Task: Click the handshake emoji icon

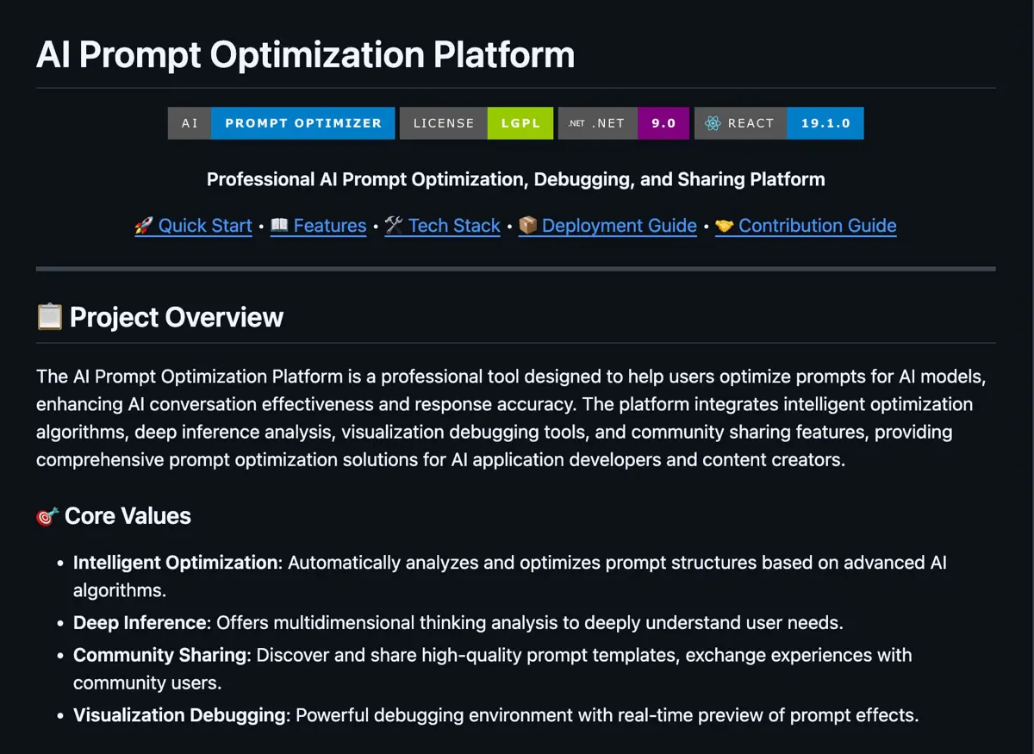Action: (725, 226)
